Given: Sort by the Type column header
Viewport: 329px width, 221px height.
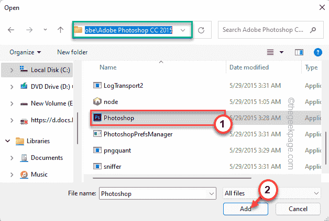Looking at the screenshot, I should click(311, 67).
